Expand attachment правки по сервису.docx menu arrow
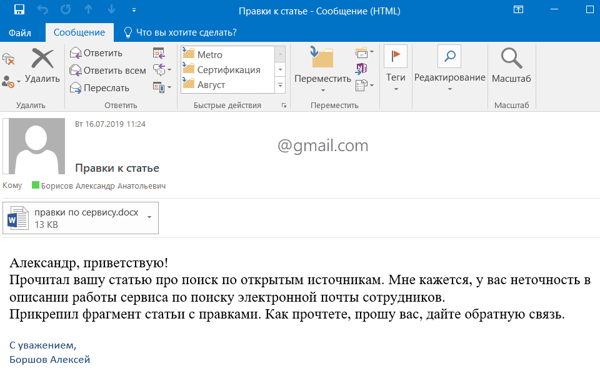 click(149, 217)
